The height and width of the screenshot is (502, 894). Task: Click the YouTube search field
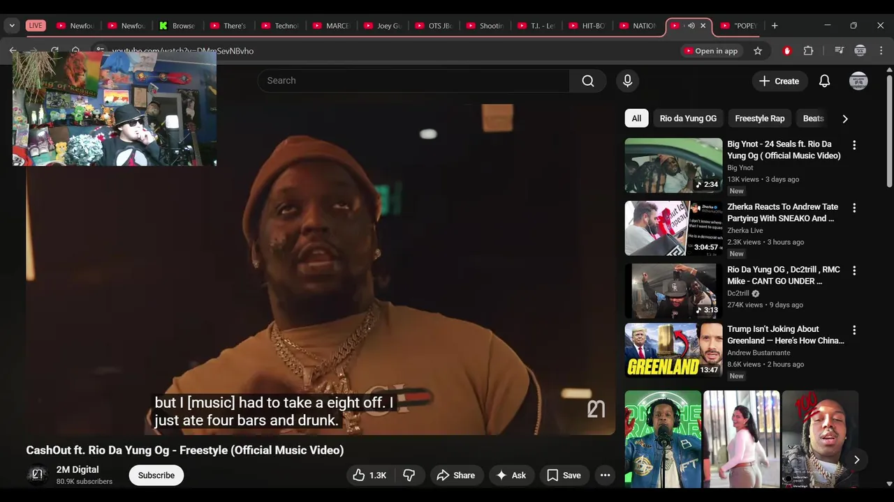(413, 81)
